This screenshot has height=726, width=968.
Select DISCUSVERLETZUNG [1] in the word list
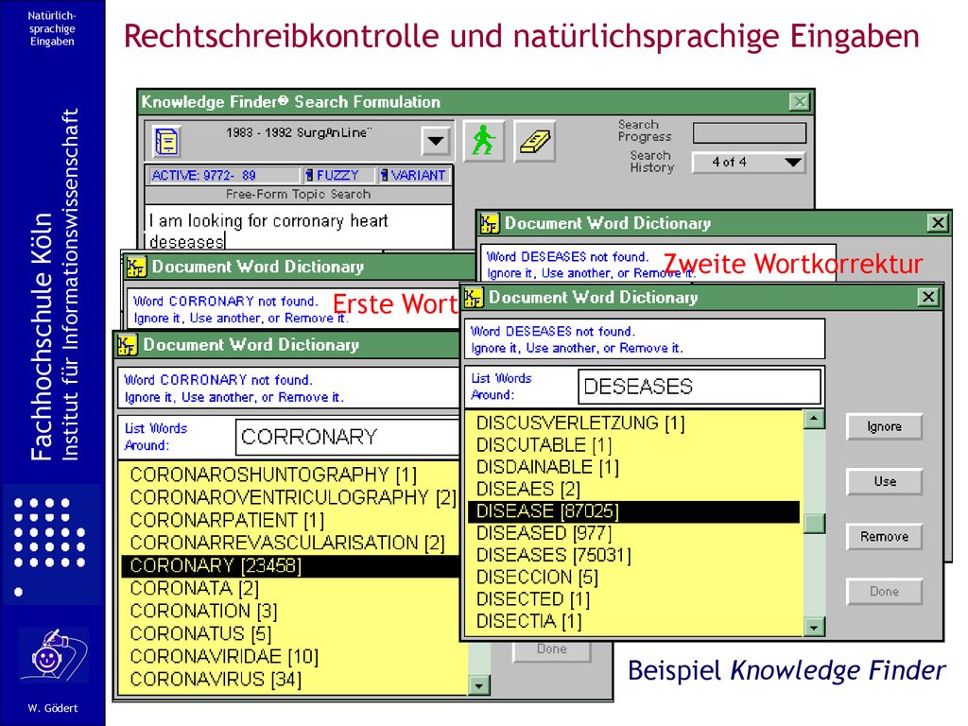click(x=634, y=423)
